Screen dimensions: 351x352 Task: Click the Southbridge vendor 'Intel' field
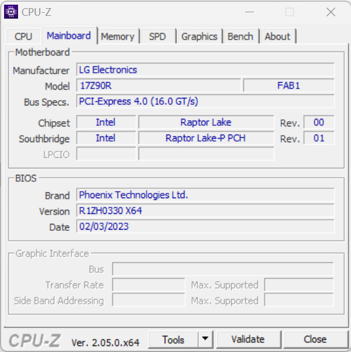point(106,138)
